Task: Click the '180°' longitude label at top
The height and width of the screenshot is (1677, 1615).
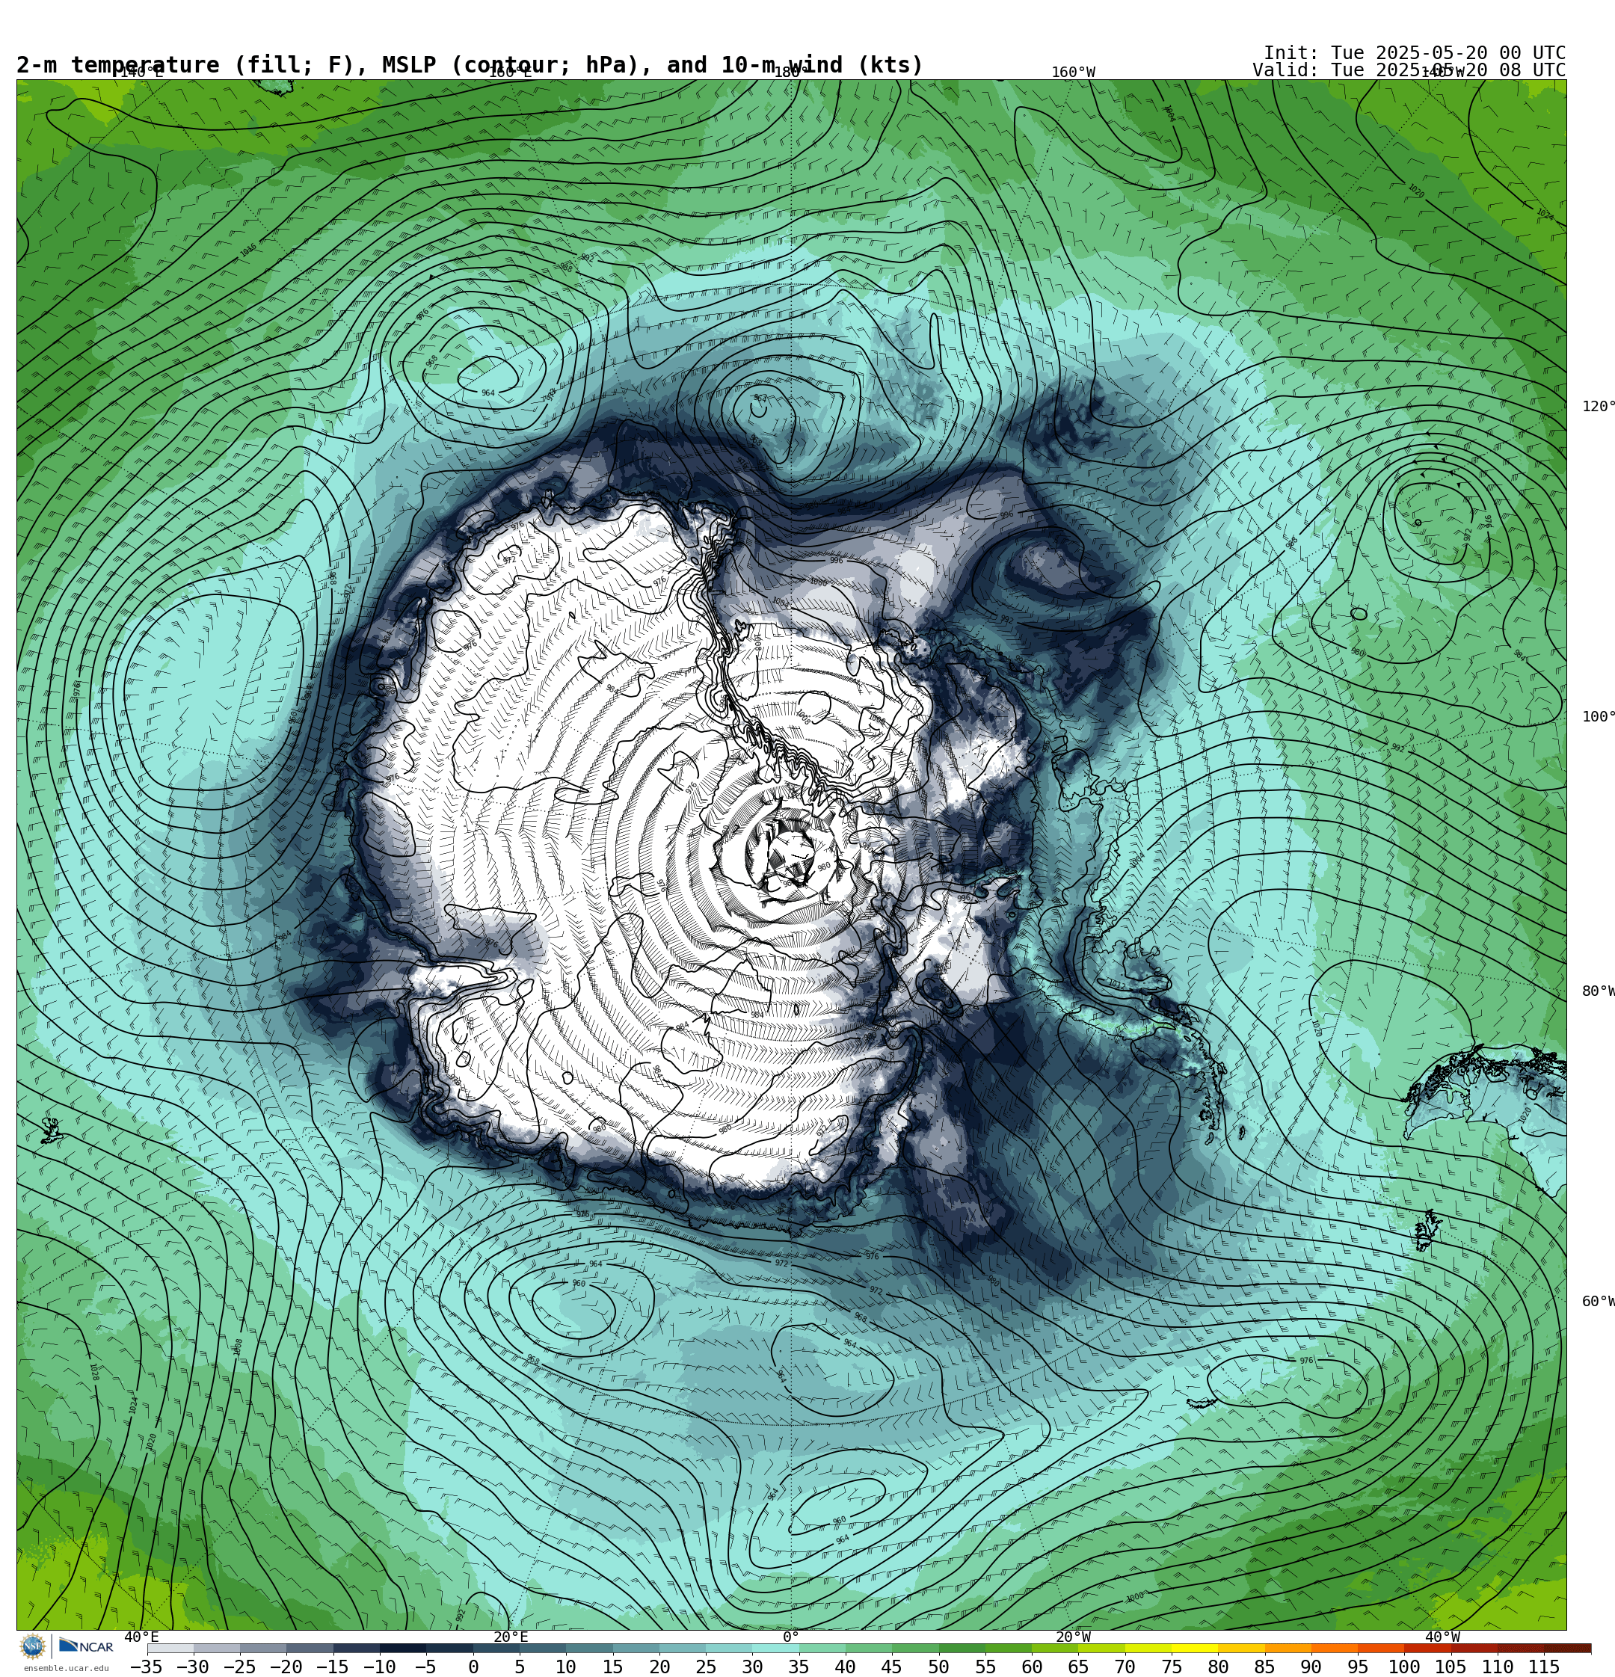Action: pos(791,73)
